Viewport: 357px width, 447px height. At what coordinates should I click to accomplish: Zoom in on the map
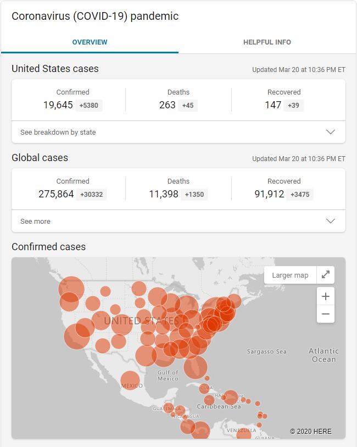pos(326,297)
